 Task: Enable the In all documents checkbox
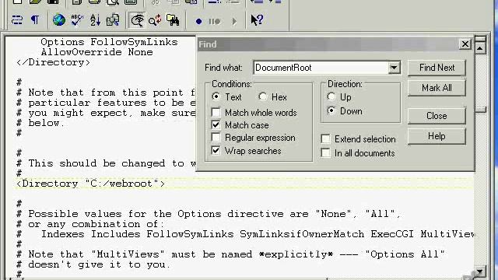tap(325, 153)
